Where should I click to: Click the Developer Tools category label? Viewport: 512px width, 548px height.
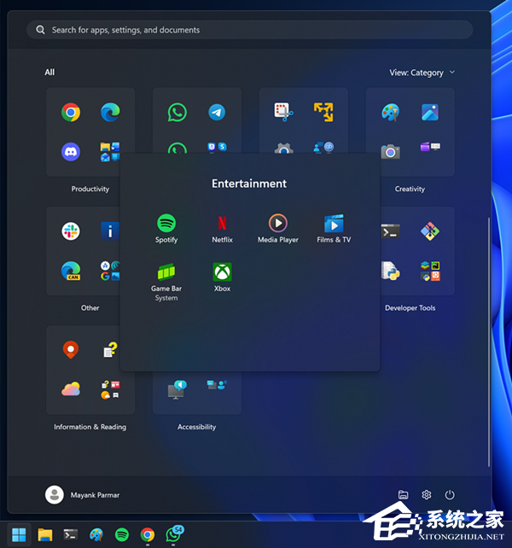click(x=410, y=308)
